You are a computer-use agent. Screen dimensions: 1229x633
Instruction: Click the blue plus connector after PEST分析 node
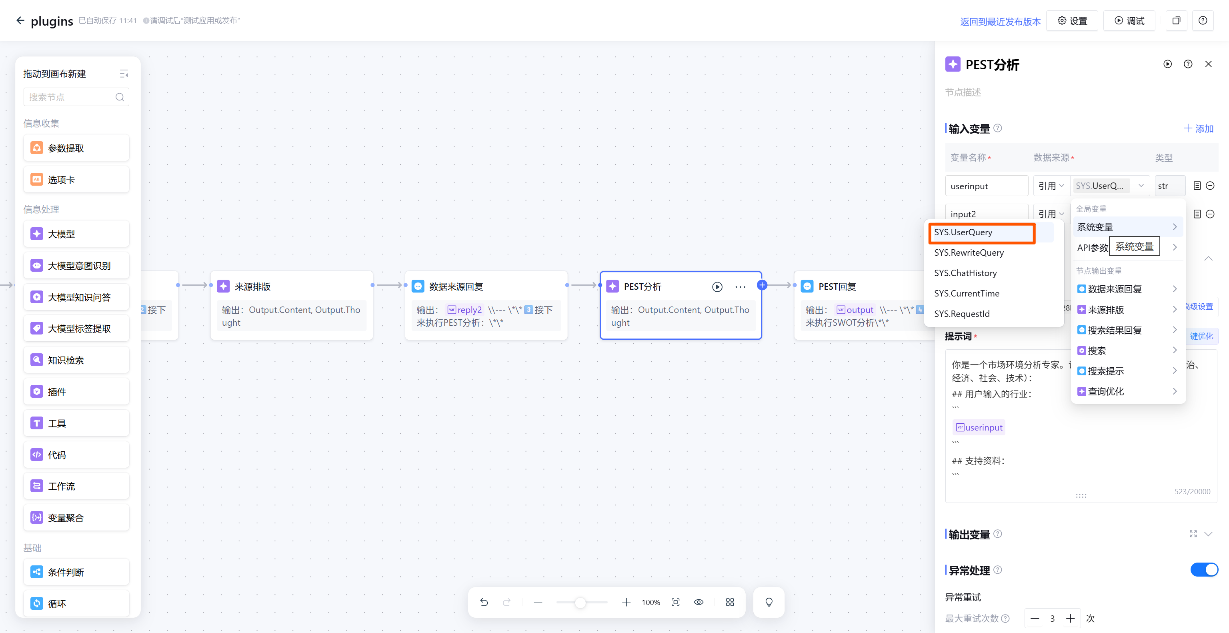[x=762, y=285]
